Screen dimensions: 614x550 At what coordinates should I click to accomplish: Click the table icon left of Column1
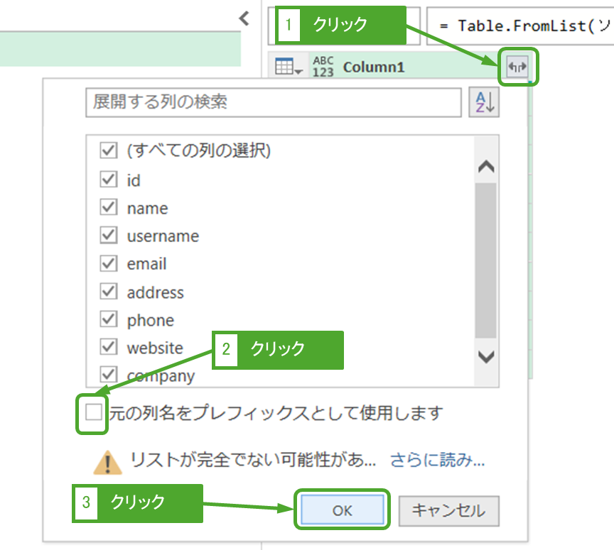[288, 67]
